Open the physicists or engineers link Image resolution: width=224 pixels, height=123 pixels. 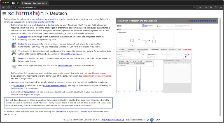pyautogui.click(x=72, y=54)
